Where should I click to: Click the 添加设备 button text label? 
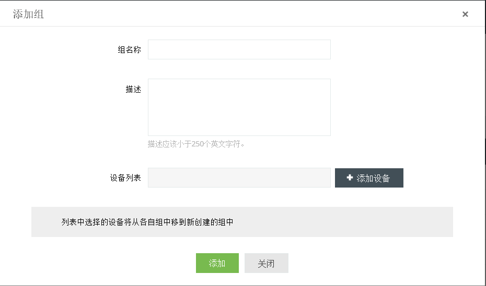[373, 178]
